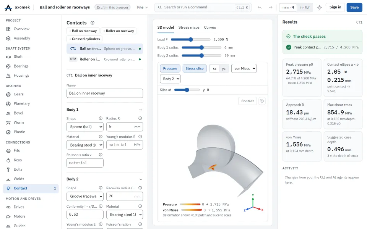Screen dimensions: 367x229
Task: Toggle the Stress slice overlay
Action: click(195, 68)
